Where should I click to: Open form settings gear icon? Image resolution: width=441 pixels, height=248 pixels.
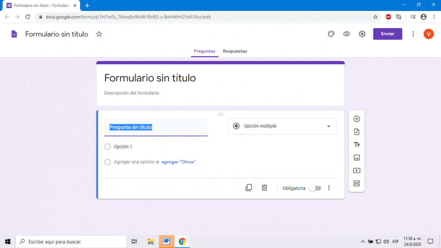(362, 34)
